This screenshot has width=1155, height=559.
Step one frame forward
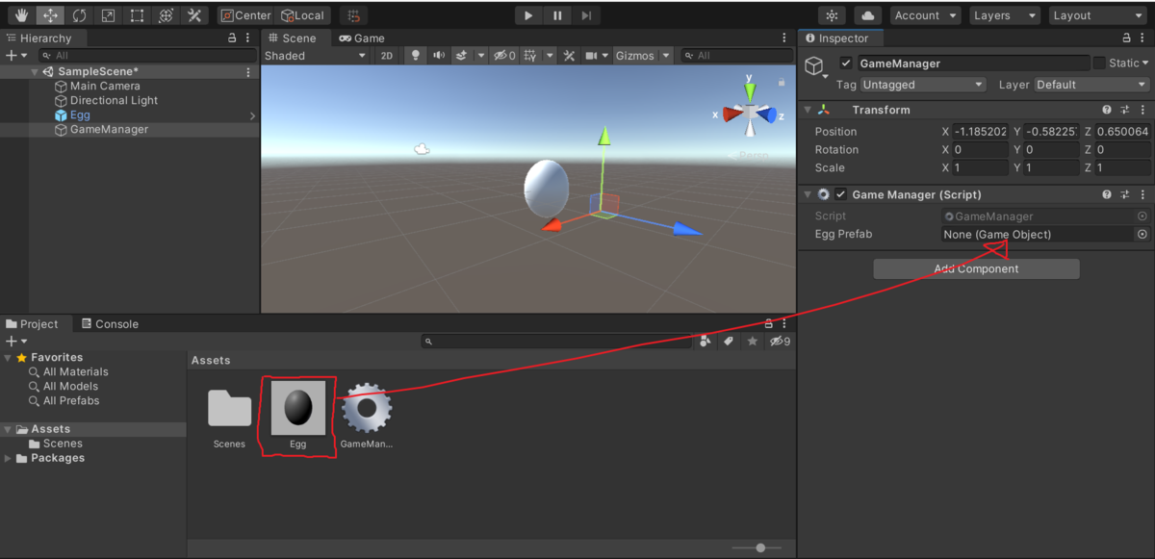coord(586,15)
